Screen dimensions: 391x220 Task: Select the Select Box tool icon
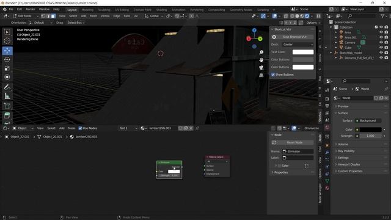(x=7, y=32)
